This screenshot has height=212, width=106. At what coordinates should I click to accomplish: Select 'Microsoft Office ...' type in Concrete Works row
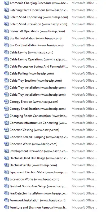(84, 144)
